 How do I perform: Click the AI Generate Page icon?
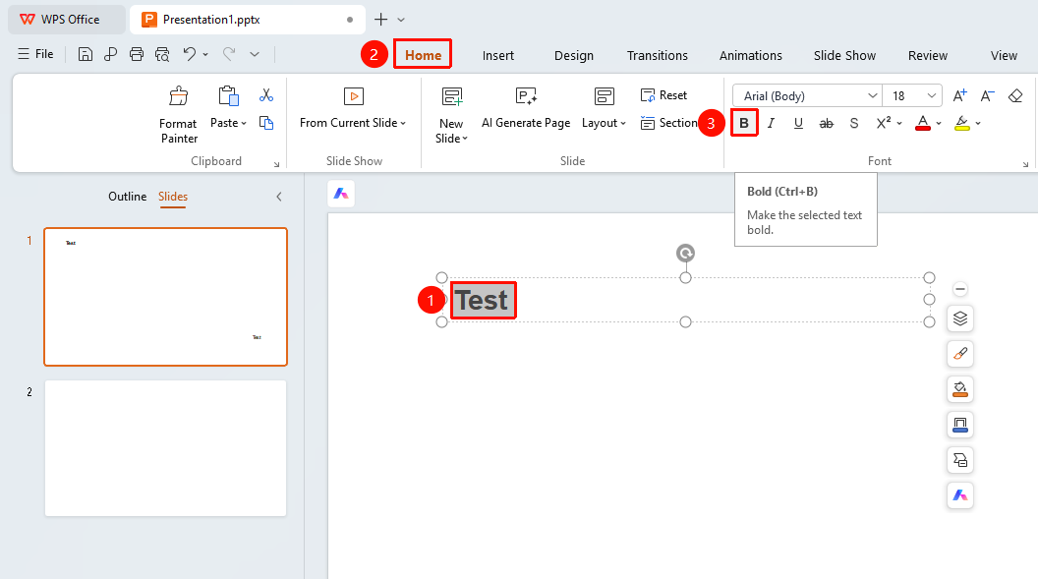[x=526, y=96]
